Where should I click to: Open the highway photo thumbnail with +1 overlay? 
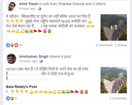[114, 27]
